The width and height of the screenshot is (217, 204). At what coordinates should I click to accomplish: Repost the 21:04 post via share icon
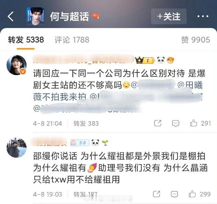coord(158,123)
